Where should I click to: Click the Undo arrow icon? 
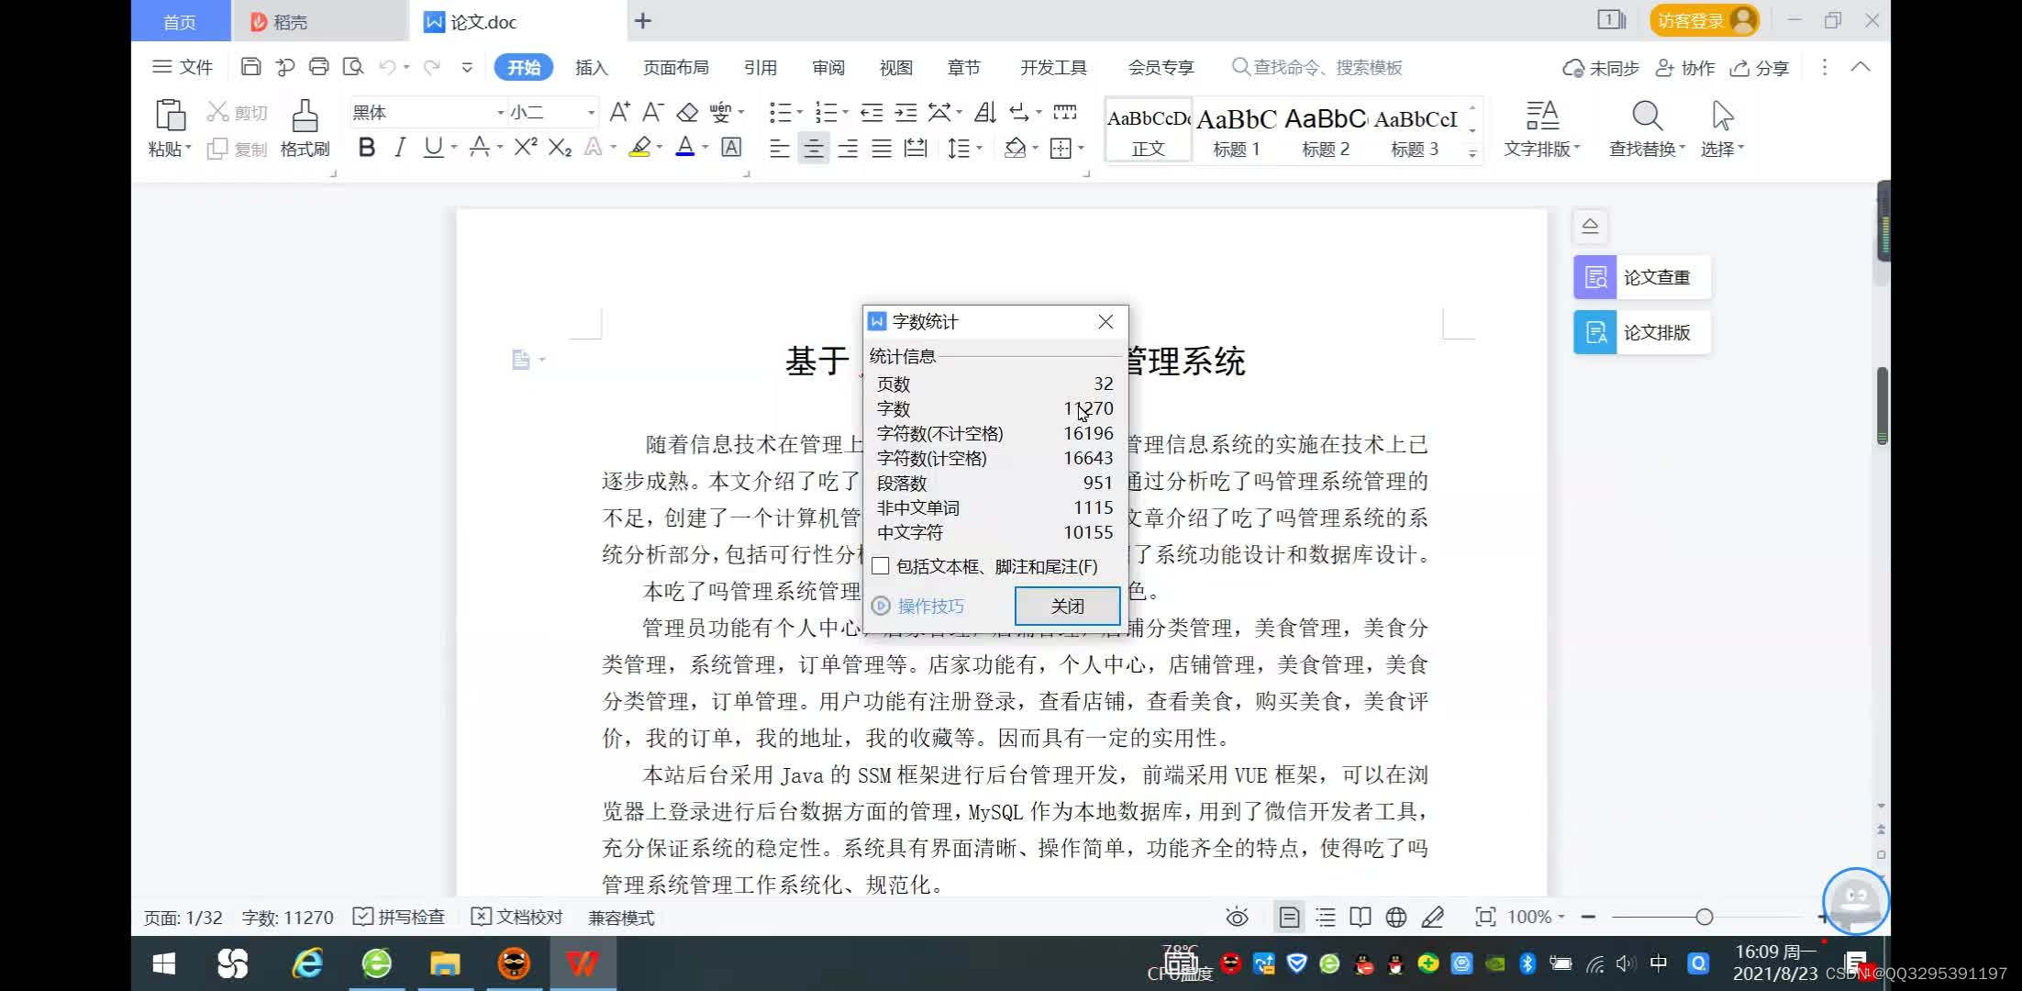coord(387,67)
